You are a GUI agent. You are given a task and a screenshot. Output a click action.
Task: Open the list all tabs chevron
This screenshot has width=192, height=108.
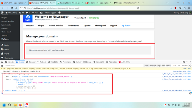point(167,3)
